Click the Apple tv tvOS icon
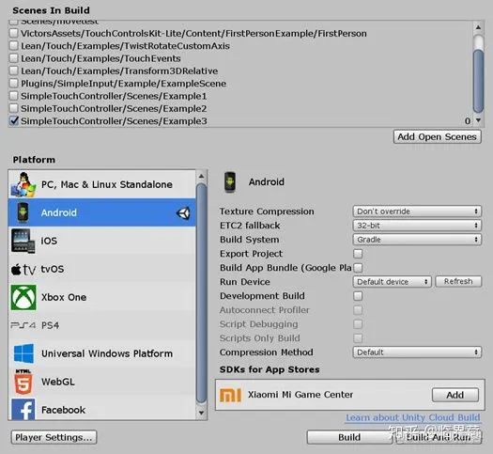Image resolution: width=493 pixels, height=454 pixels. click(23, 270)
